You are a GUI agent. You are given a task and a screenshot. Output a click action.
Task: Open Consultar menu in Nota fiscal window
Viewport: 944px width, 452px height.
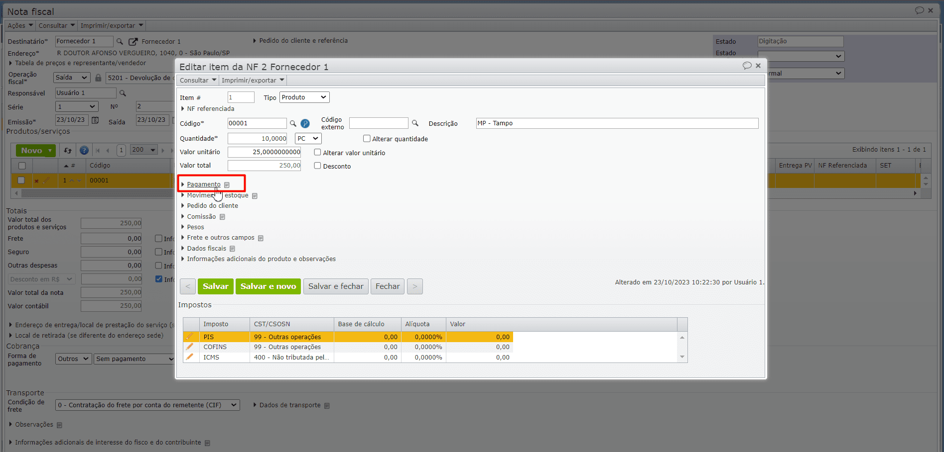click(56, 25)
